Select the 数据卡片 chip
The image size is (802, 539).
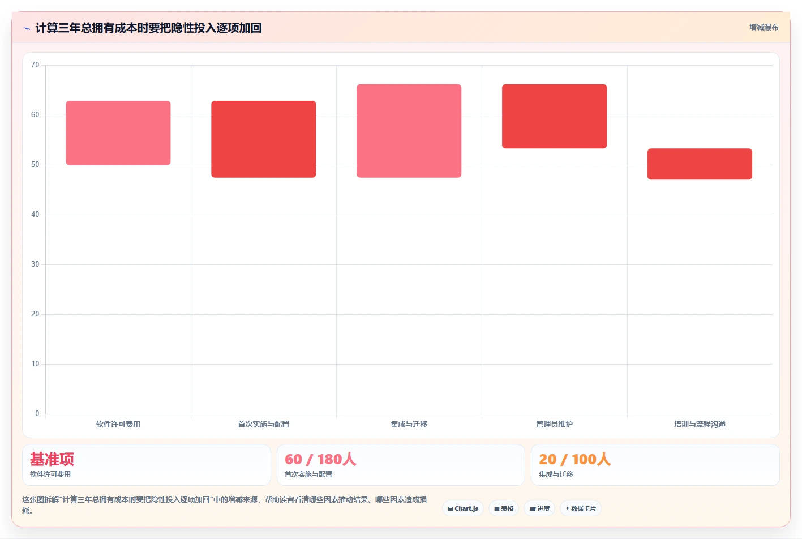click(581, 508)
